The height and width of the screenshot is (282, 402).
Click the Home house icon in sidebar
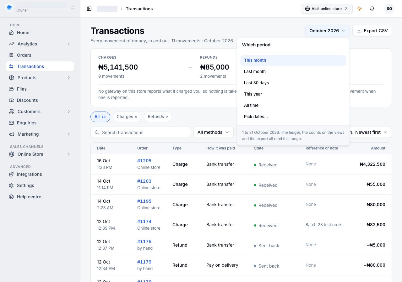tap(11, 33)
